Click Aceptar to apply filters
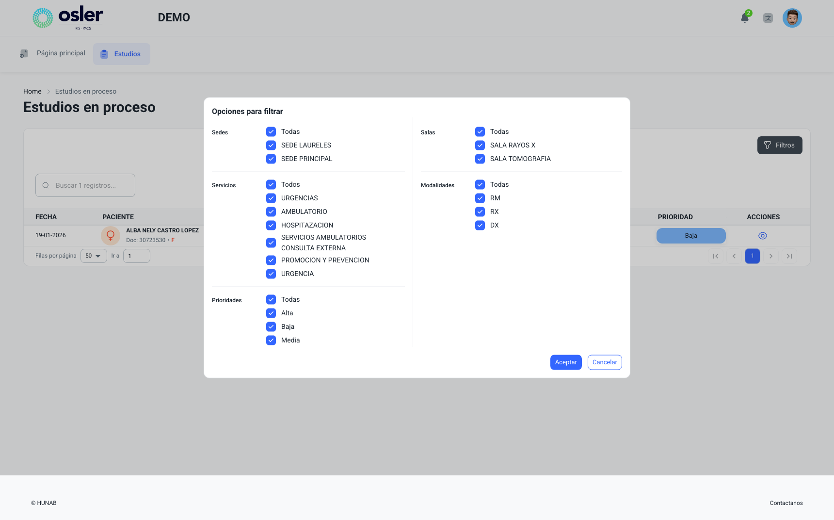Image resolution: width=834 pixels, height=520 pixels. pyautogui.click(x=566, y=362)
